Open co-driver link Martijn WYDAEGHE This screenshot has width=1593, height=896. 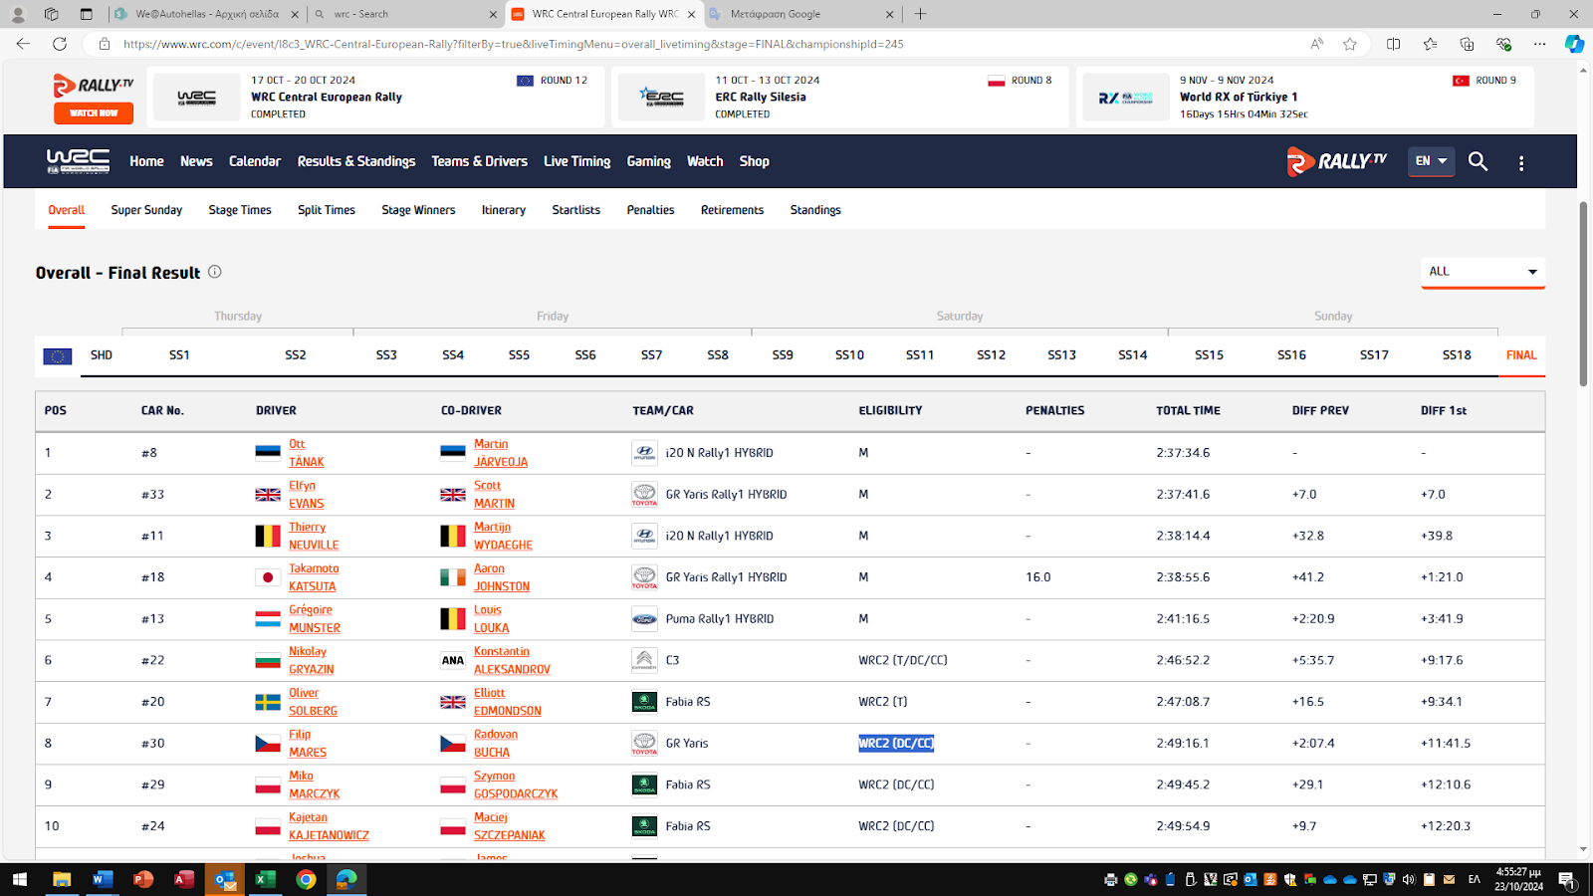(503, 537)
